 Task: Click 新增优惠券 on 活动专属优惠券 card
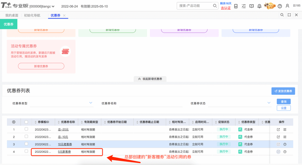(x=41, y=66)
